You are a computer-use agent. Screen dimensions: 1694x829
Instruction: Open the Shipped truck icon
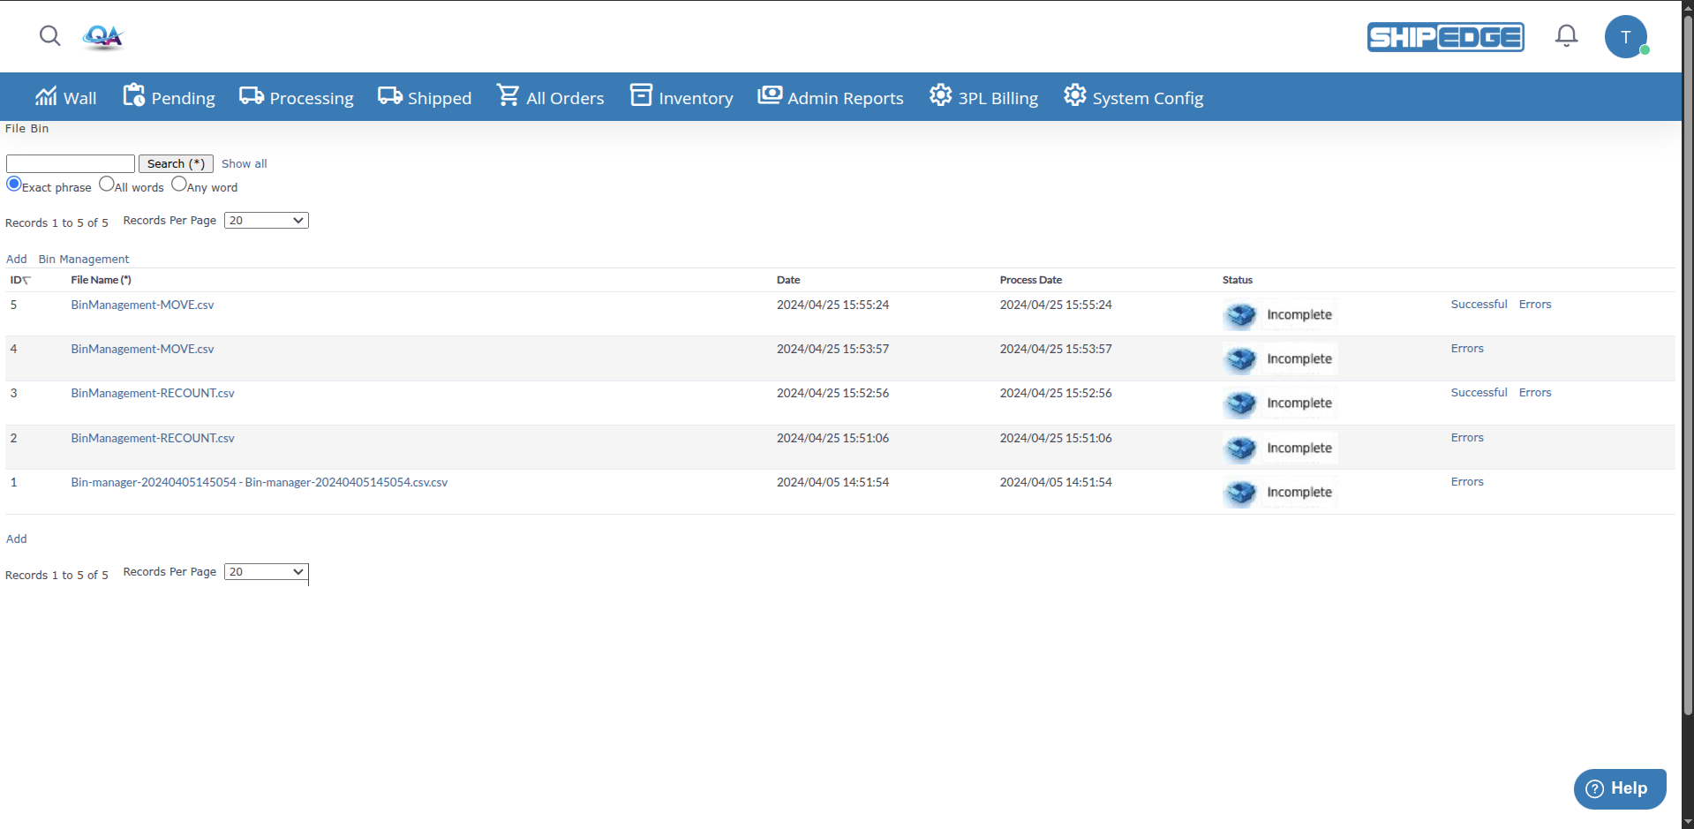tap(388, 95)
